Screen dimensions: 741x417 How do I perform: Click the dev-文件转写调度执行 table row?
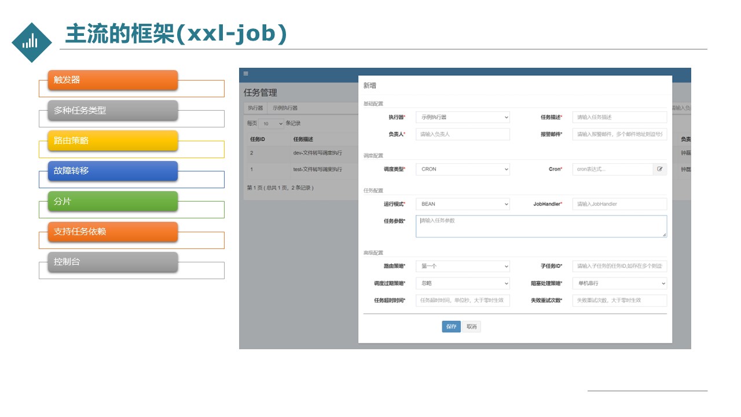coord(301,153)
